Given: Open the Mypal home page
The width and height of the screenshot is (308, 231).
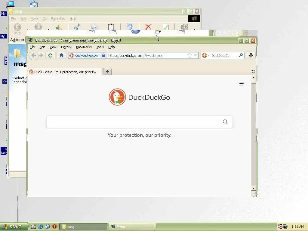Looking at the screenshot, I should pos(61,56).
